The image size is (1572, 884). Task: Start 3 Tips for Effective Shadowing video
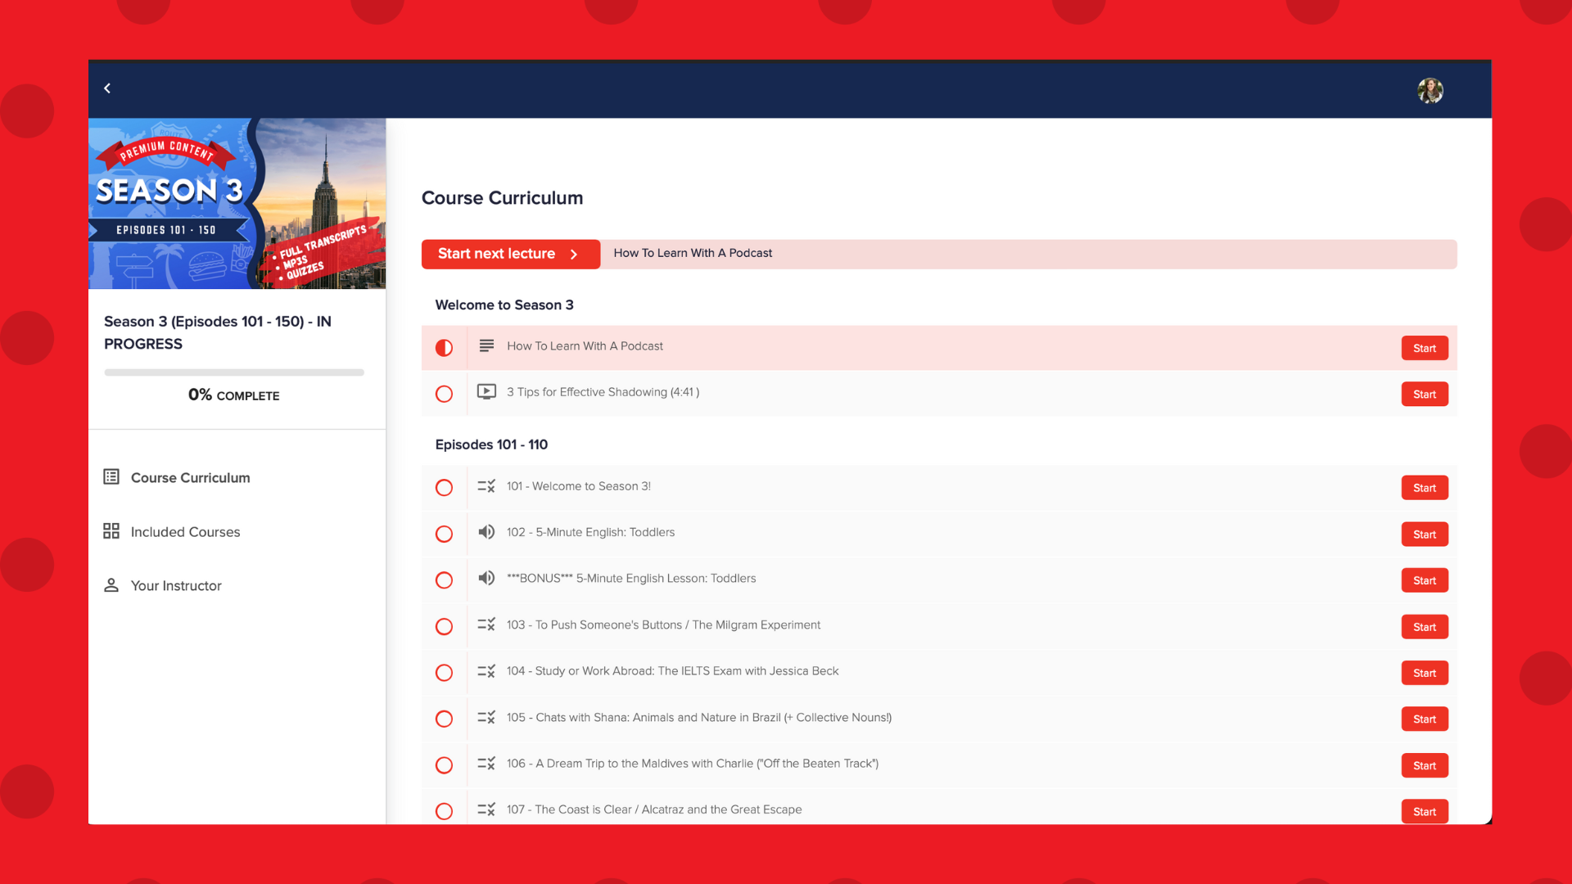(1425, 394)
